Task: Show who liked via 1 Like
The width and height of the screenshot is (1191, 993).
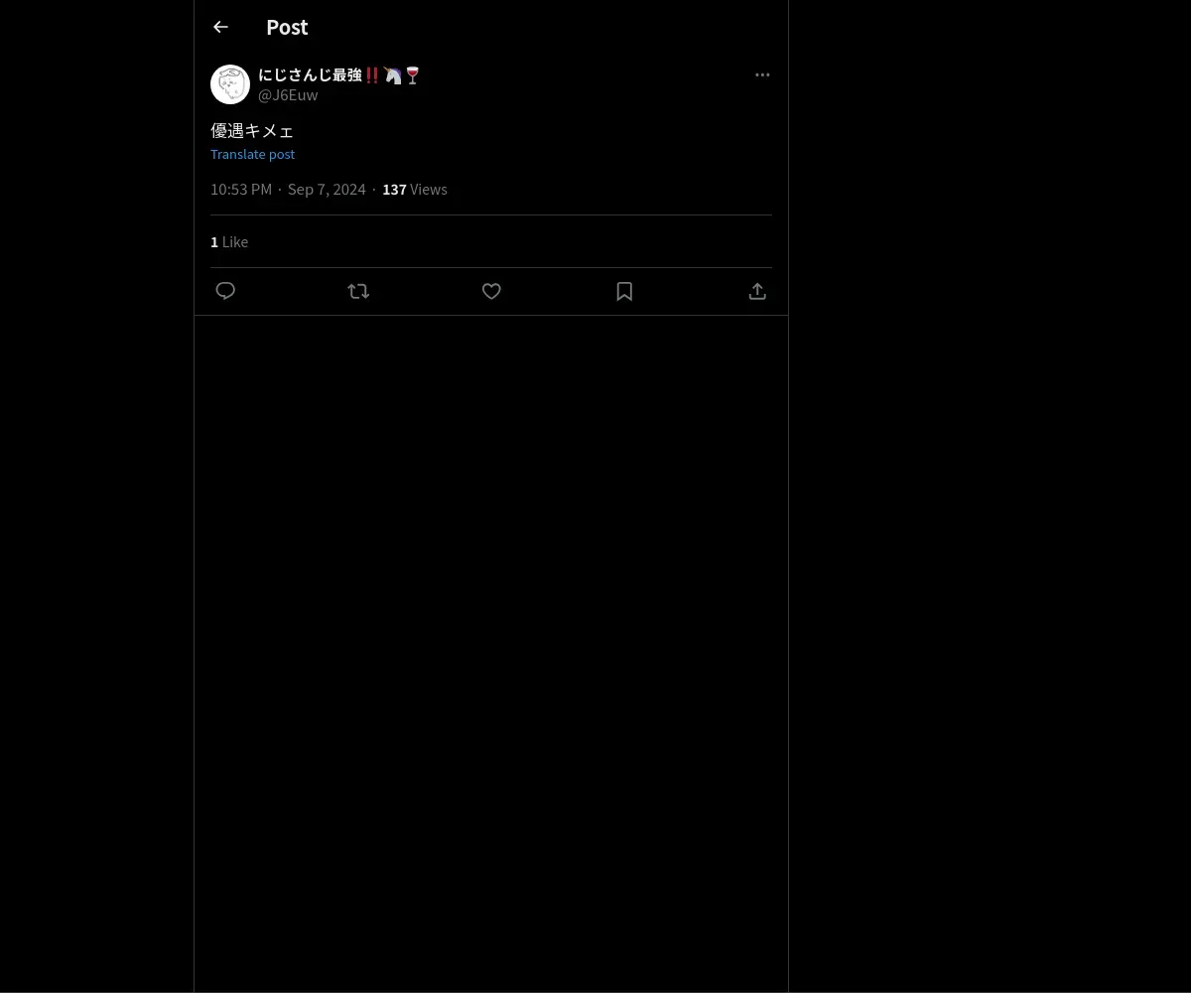Action: pyautogui.click(x=229, y=241)
